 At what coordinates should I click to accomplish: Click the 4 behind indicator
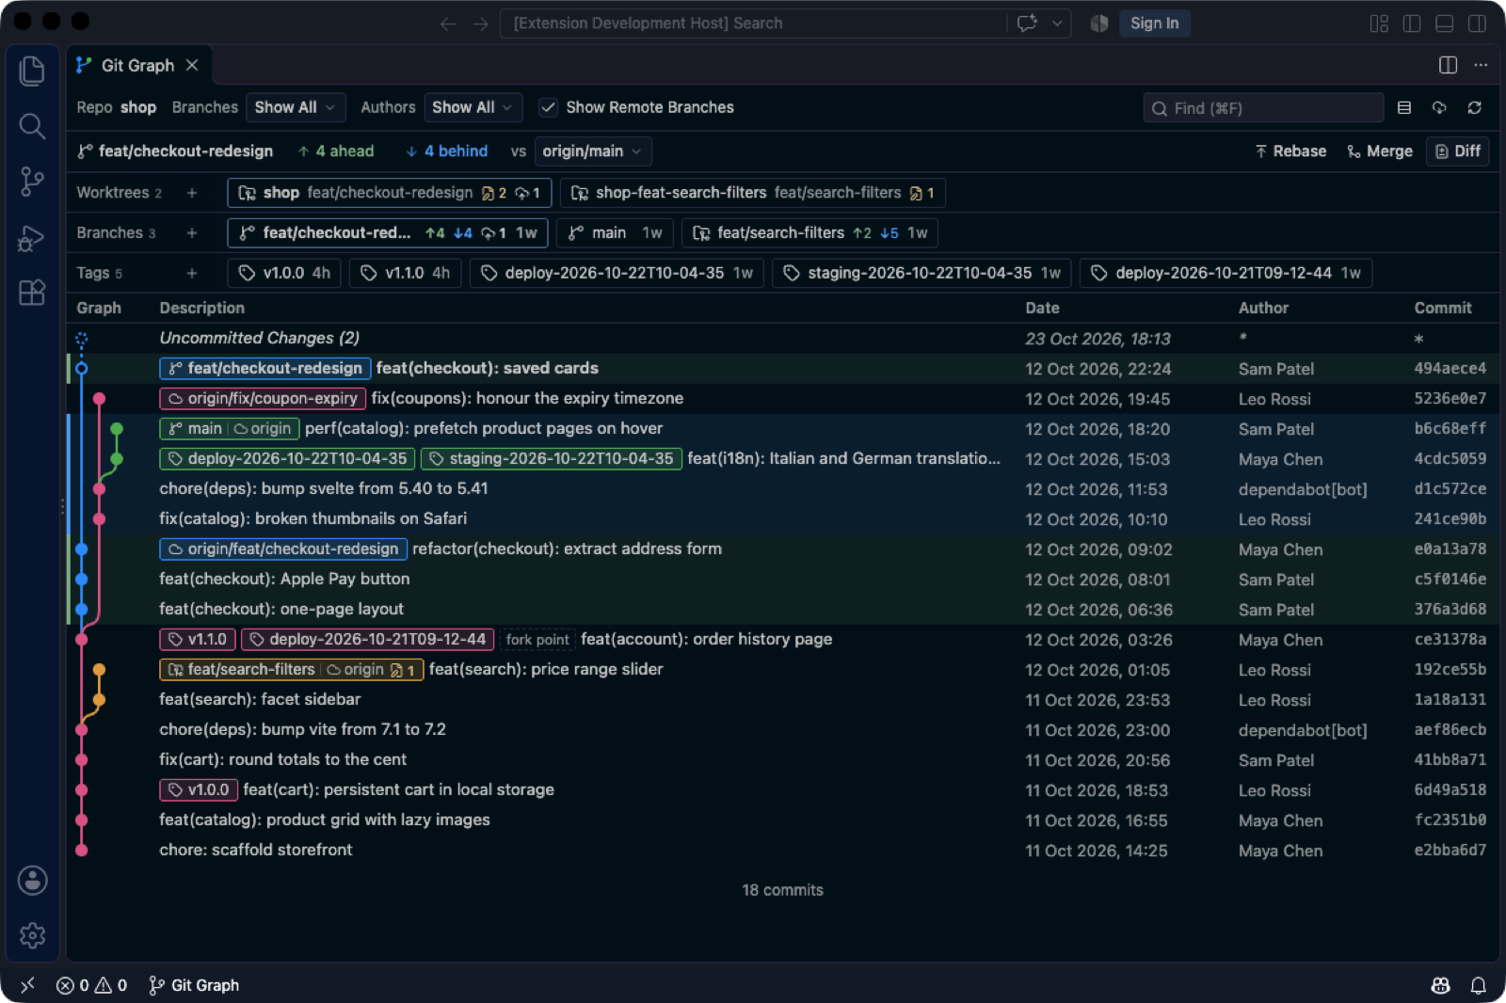[447, 151]
